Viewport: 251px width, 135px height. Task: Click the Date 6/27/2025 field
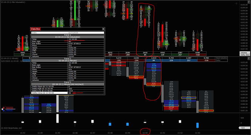click(x=68, y=33)
